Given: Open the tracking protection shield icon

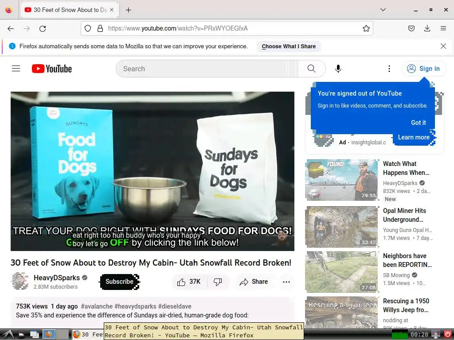Looking at the screenshot, I should tap(88, 28).
